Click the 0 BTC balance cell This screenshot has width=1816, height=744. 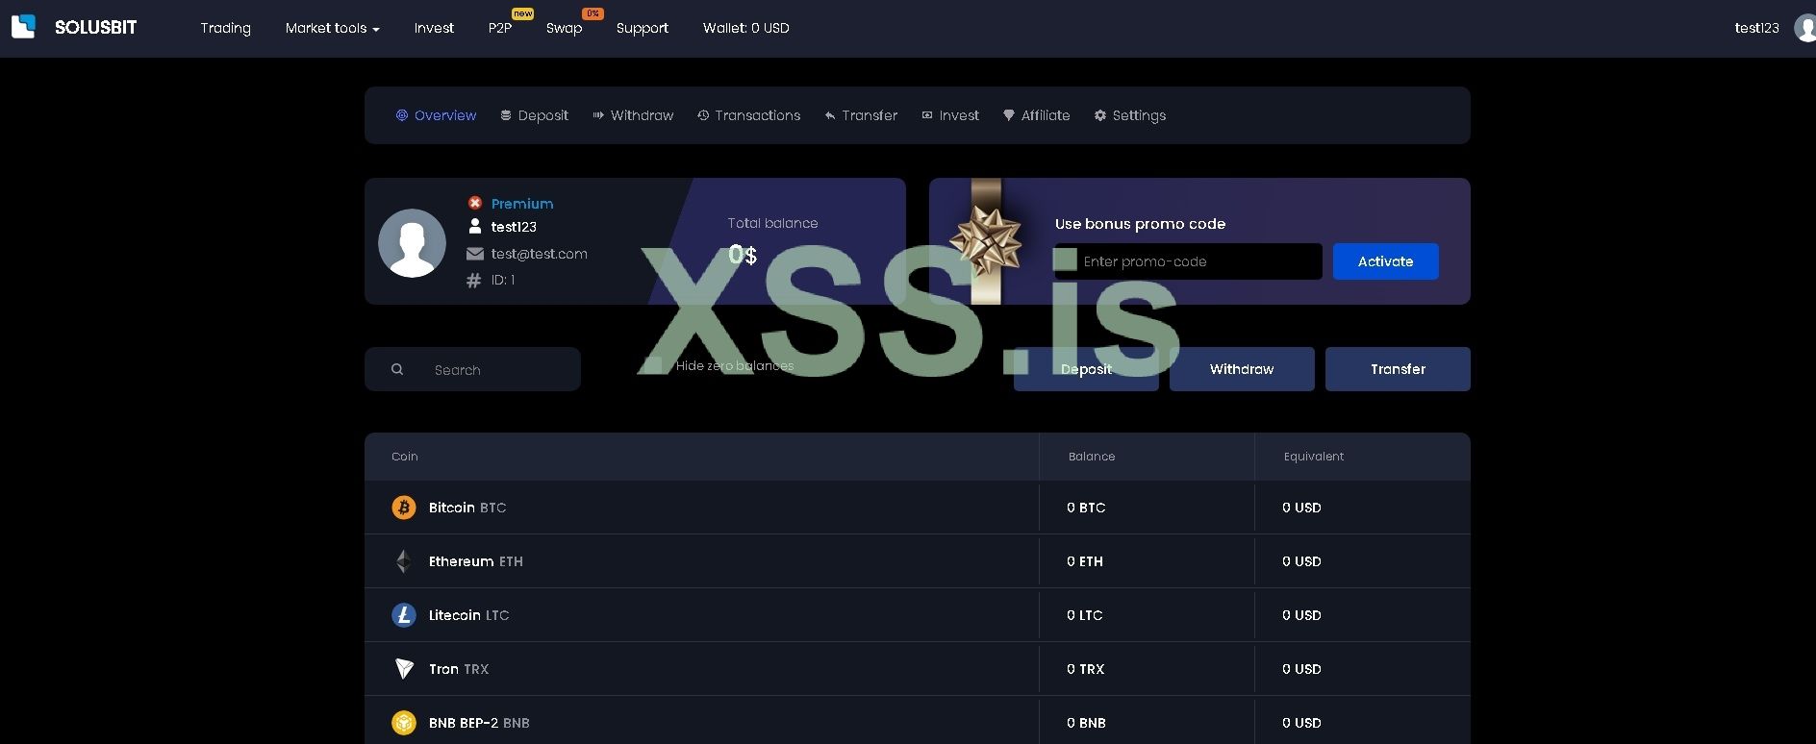click(1086, 508)
